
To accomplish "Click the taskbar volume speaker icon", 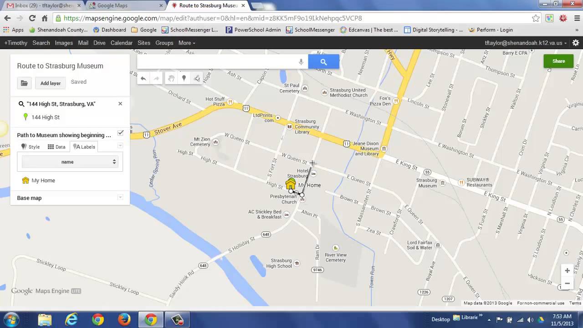I will [x=530, y=319].
